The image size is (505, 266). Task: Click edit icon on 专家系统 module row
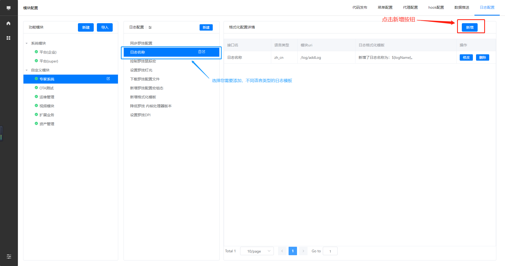[x=108, y=79]
